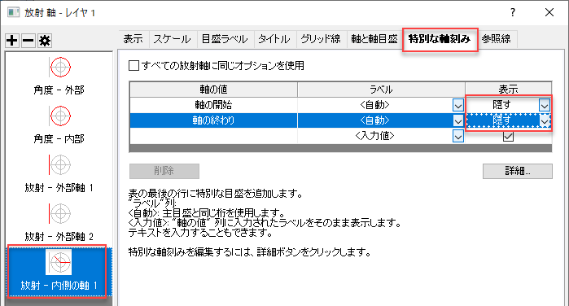The height and width of the screenshot is (306, 569).
Task: Click the plus add-axis icon
Action: pyautogui.click(x=12, y=41)
